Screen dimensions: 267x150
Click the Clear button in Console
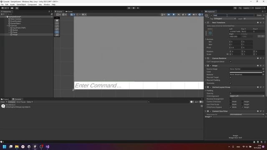[x=3, y=102]
